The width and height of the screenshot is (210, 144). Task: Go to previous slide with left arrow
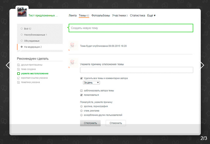point(8,65)
